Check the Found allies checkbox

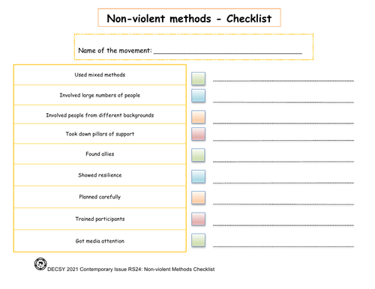coord(198,155)
